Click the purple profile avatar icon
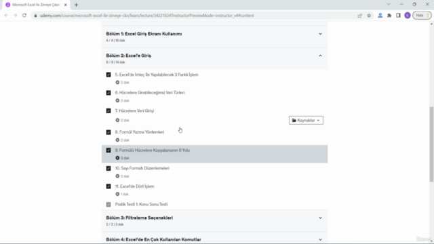This screenshot has height=244, width=434. (408, 16)
